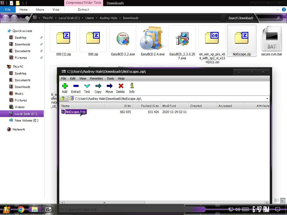Select EasyBCD_2.3.0.207.exe installer icon
Screen dimensions: 287x215
coord(182,39)
